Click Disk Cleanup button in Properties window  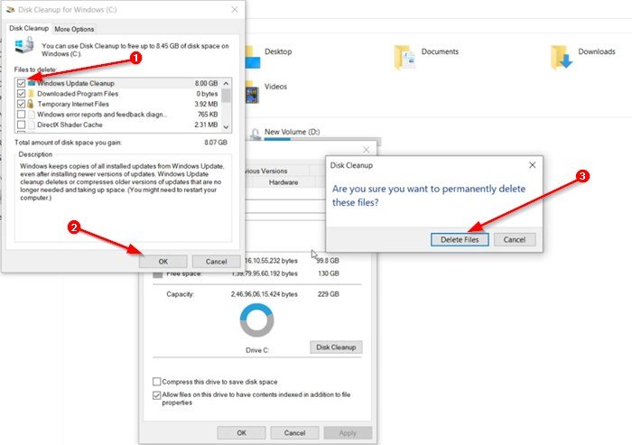pos(336,347)
